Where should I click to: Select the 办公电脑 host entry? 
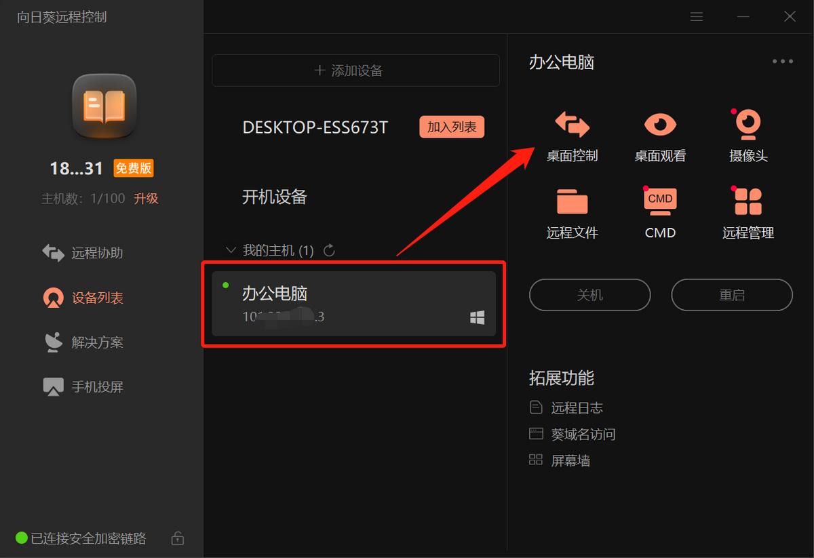353,303
